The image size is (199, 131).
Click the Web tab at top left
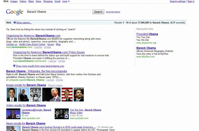pyautogui.click(x=6, y=1)
